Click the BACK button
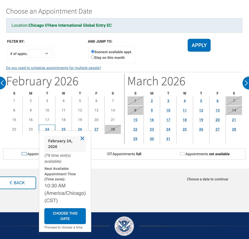The image size is (249, 239). pyautogui.click(x=17, y=183)
